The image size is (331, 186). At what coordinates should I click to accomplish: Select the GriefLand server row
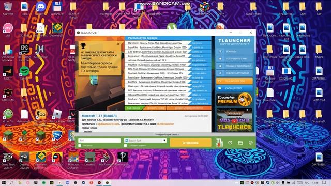[x=168, y=99]
